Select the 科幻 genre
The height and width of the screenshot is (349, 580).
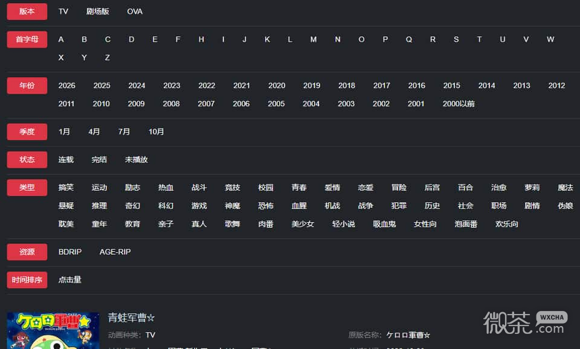click(166, 205)
